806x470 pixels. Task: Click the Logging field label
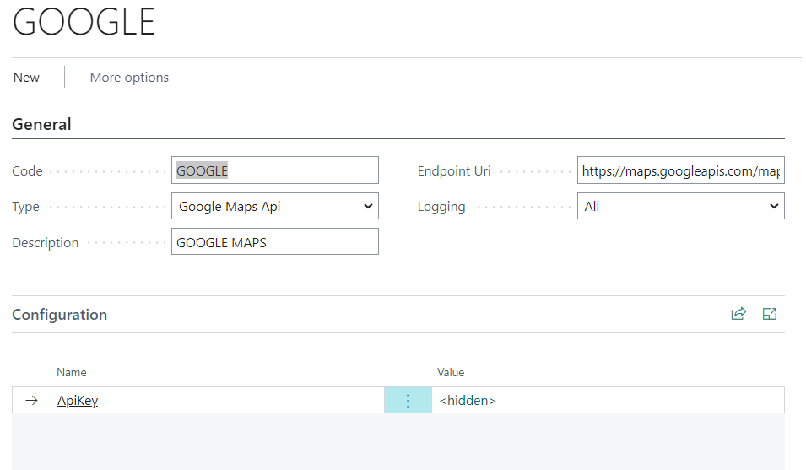(441, 207)
